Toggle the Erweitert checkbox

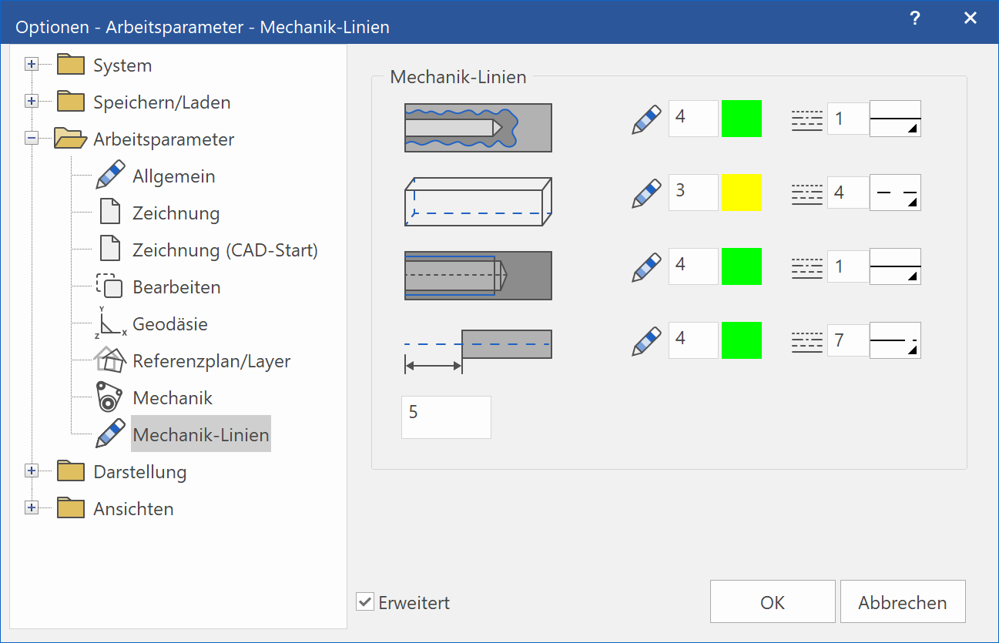point(365,602)
